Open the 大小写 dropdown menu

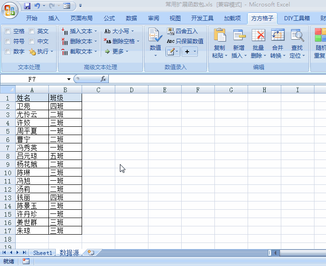132,31
